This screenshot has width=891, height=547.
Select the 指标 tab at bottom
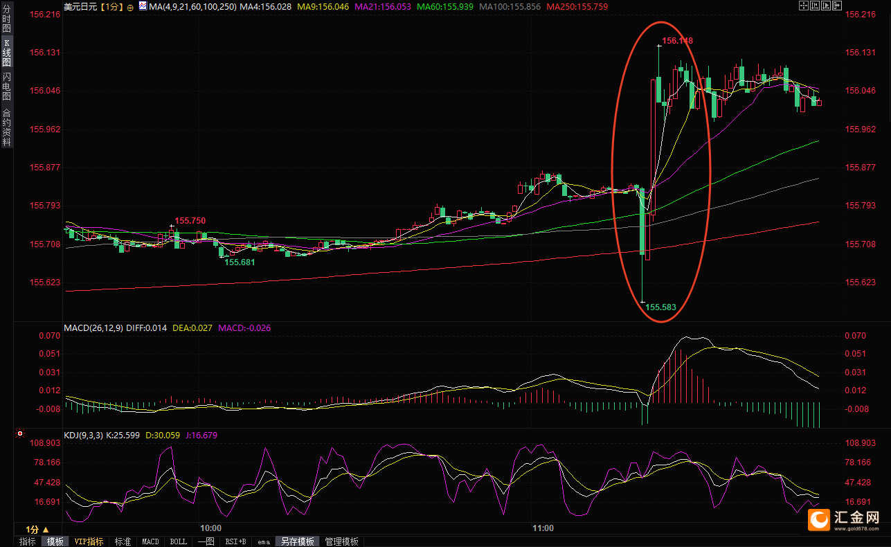[28, 541]
